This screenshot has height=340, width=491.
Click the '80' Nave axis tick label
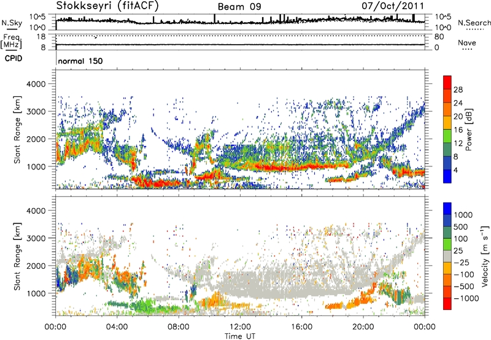coord(439,37)
